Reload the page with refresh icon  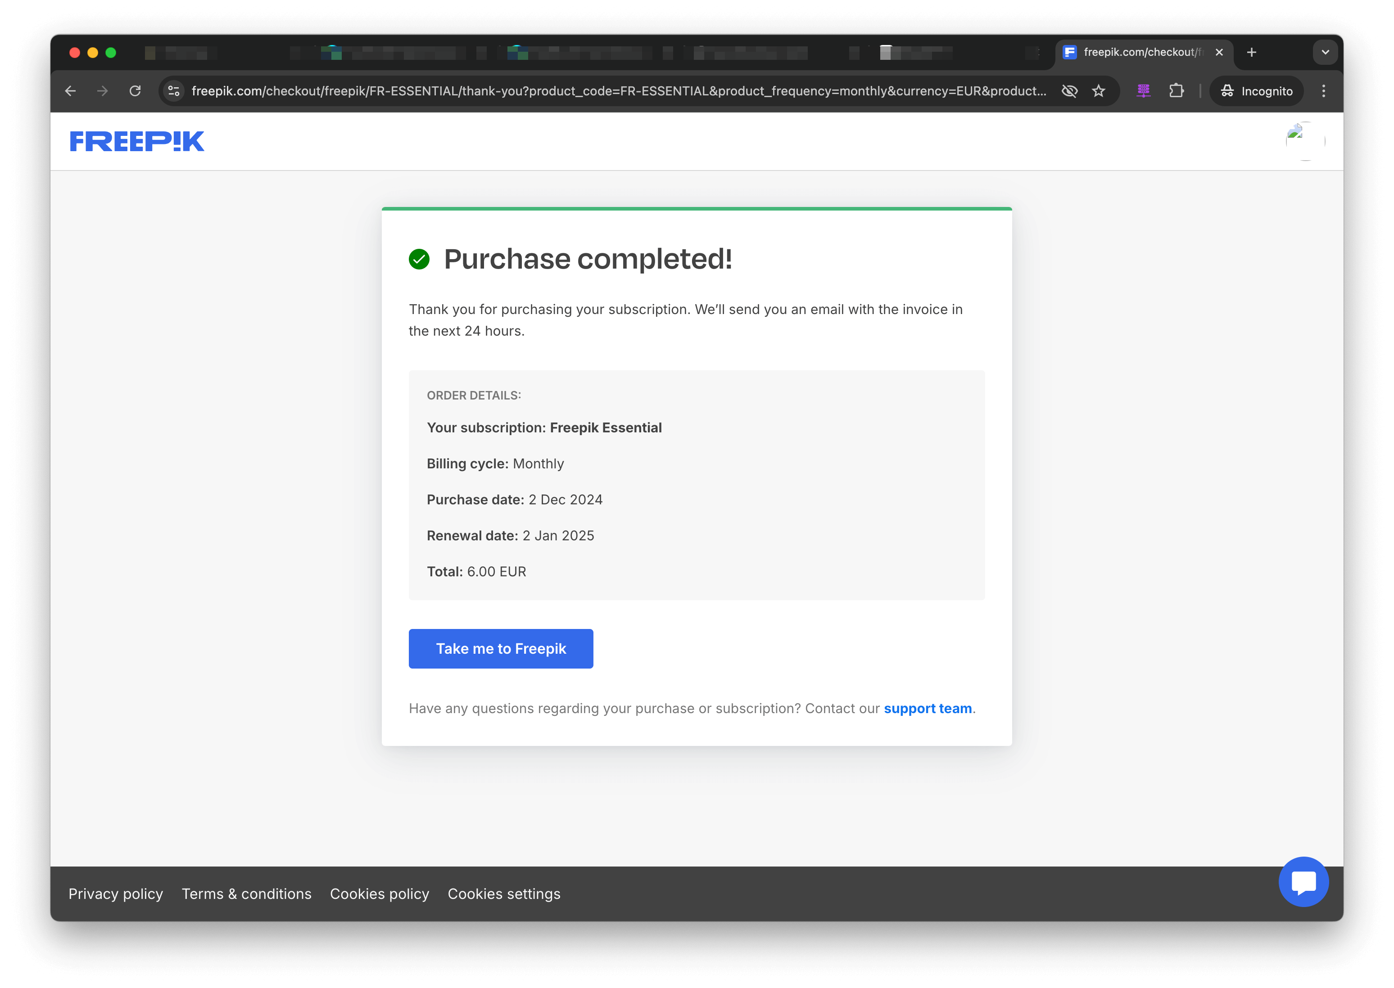pyautogui.click(x=135, y=90)
